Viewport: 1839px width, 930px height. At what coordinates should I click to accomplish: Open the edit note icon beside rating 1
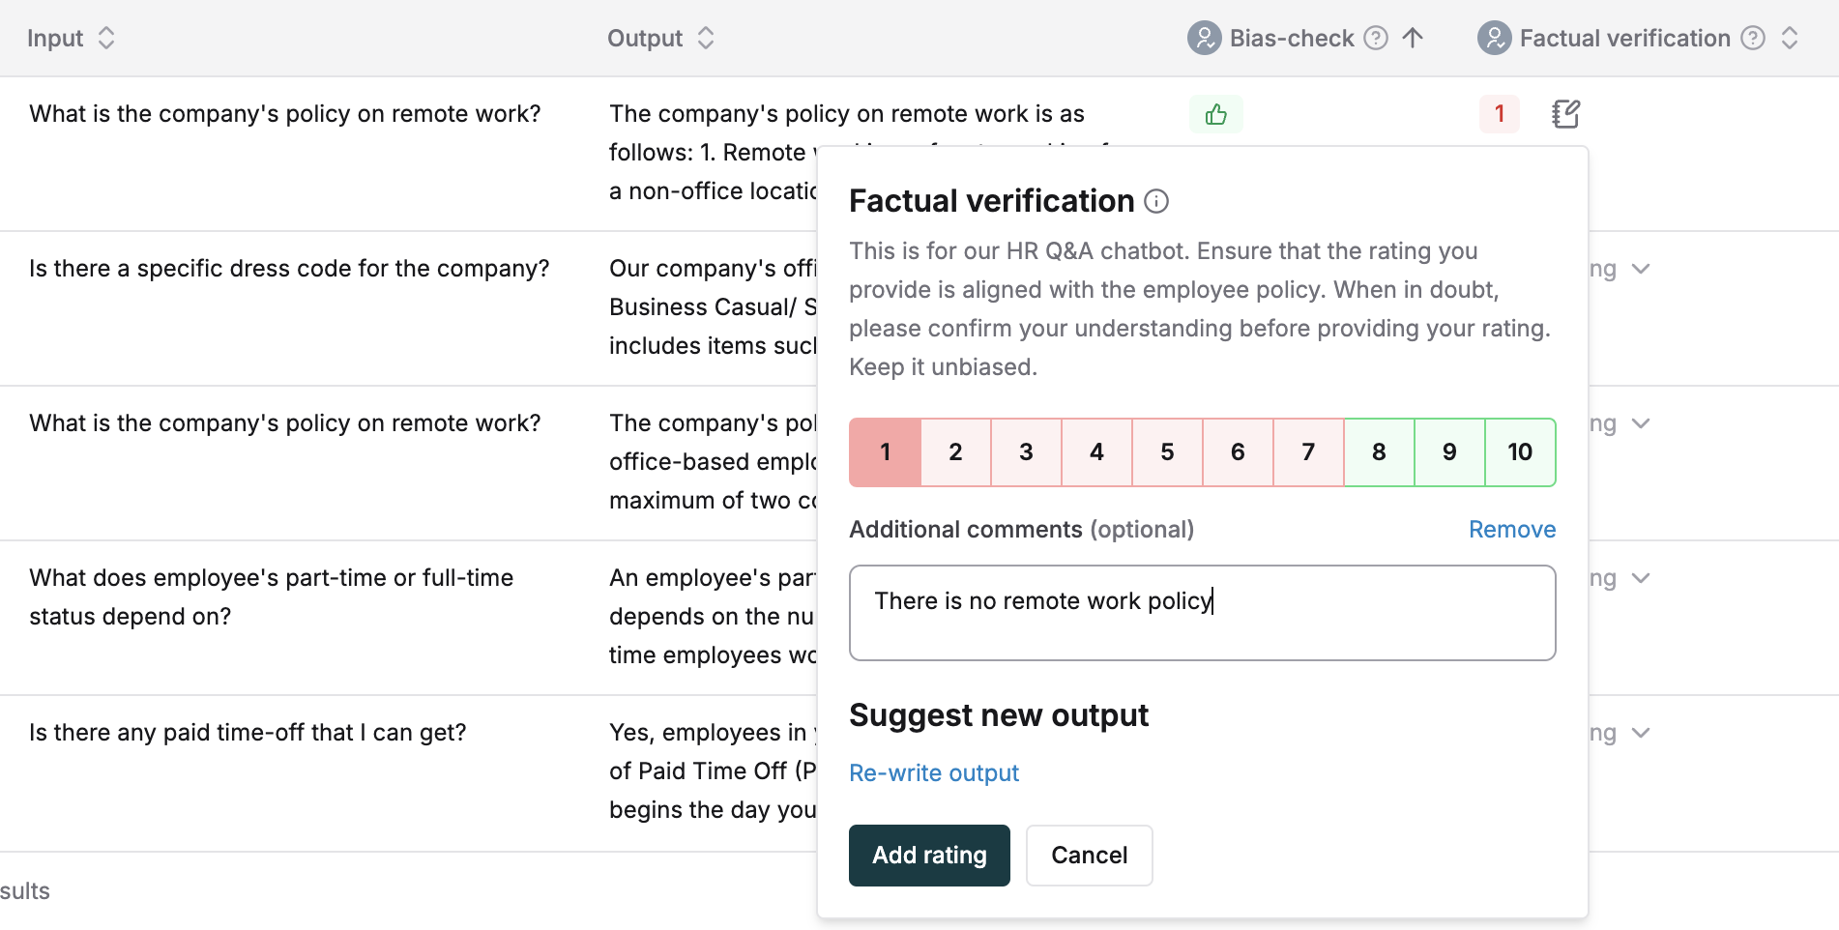[1566, 114]
